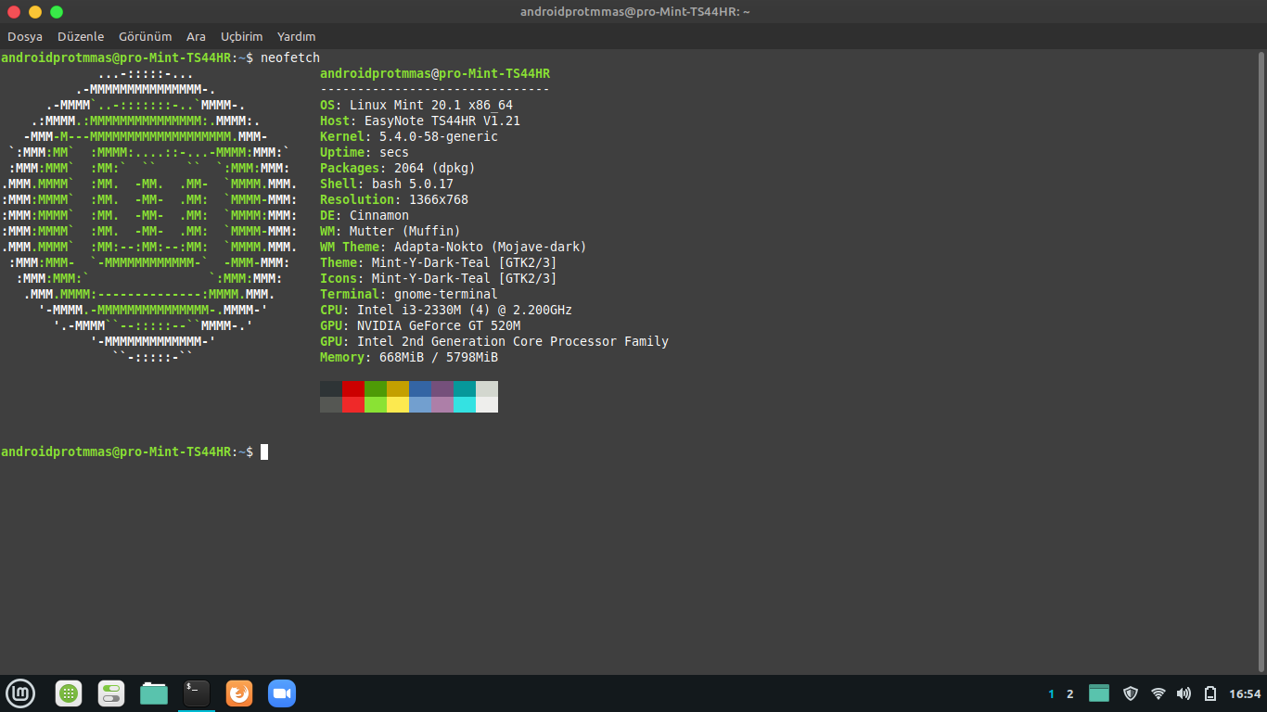Click the 'Resolution: 1366x768' line
This screenshot has width=1267, height=712.
[x=394, y=199]
